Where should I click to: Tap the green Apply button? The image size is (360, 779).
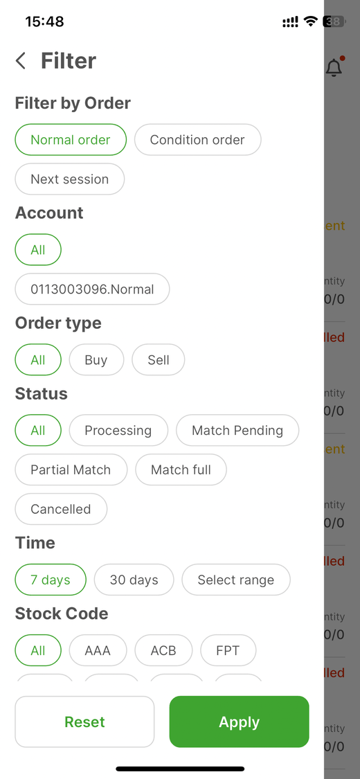click(x=240, y=722)
